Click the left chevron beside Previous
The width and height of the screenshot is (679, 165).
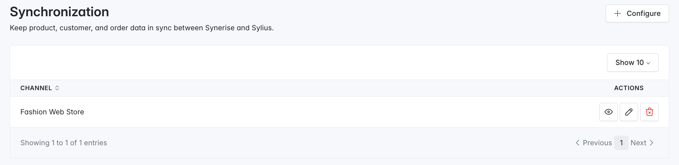(x=578, y=143)
